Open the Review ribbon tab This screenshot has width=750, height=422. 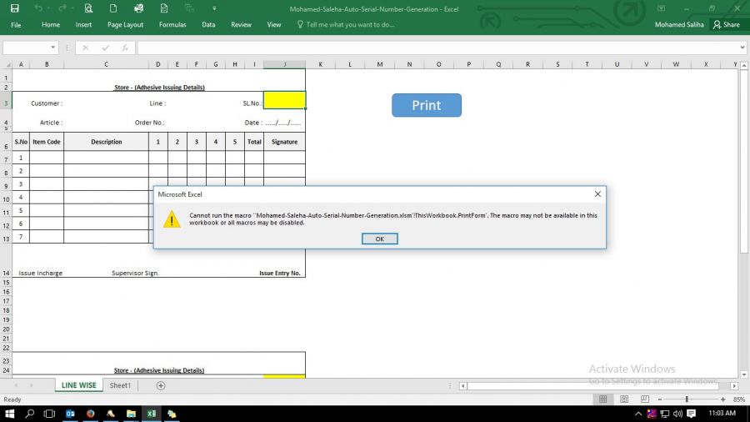click(x=241, y=25)
